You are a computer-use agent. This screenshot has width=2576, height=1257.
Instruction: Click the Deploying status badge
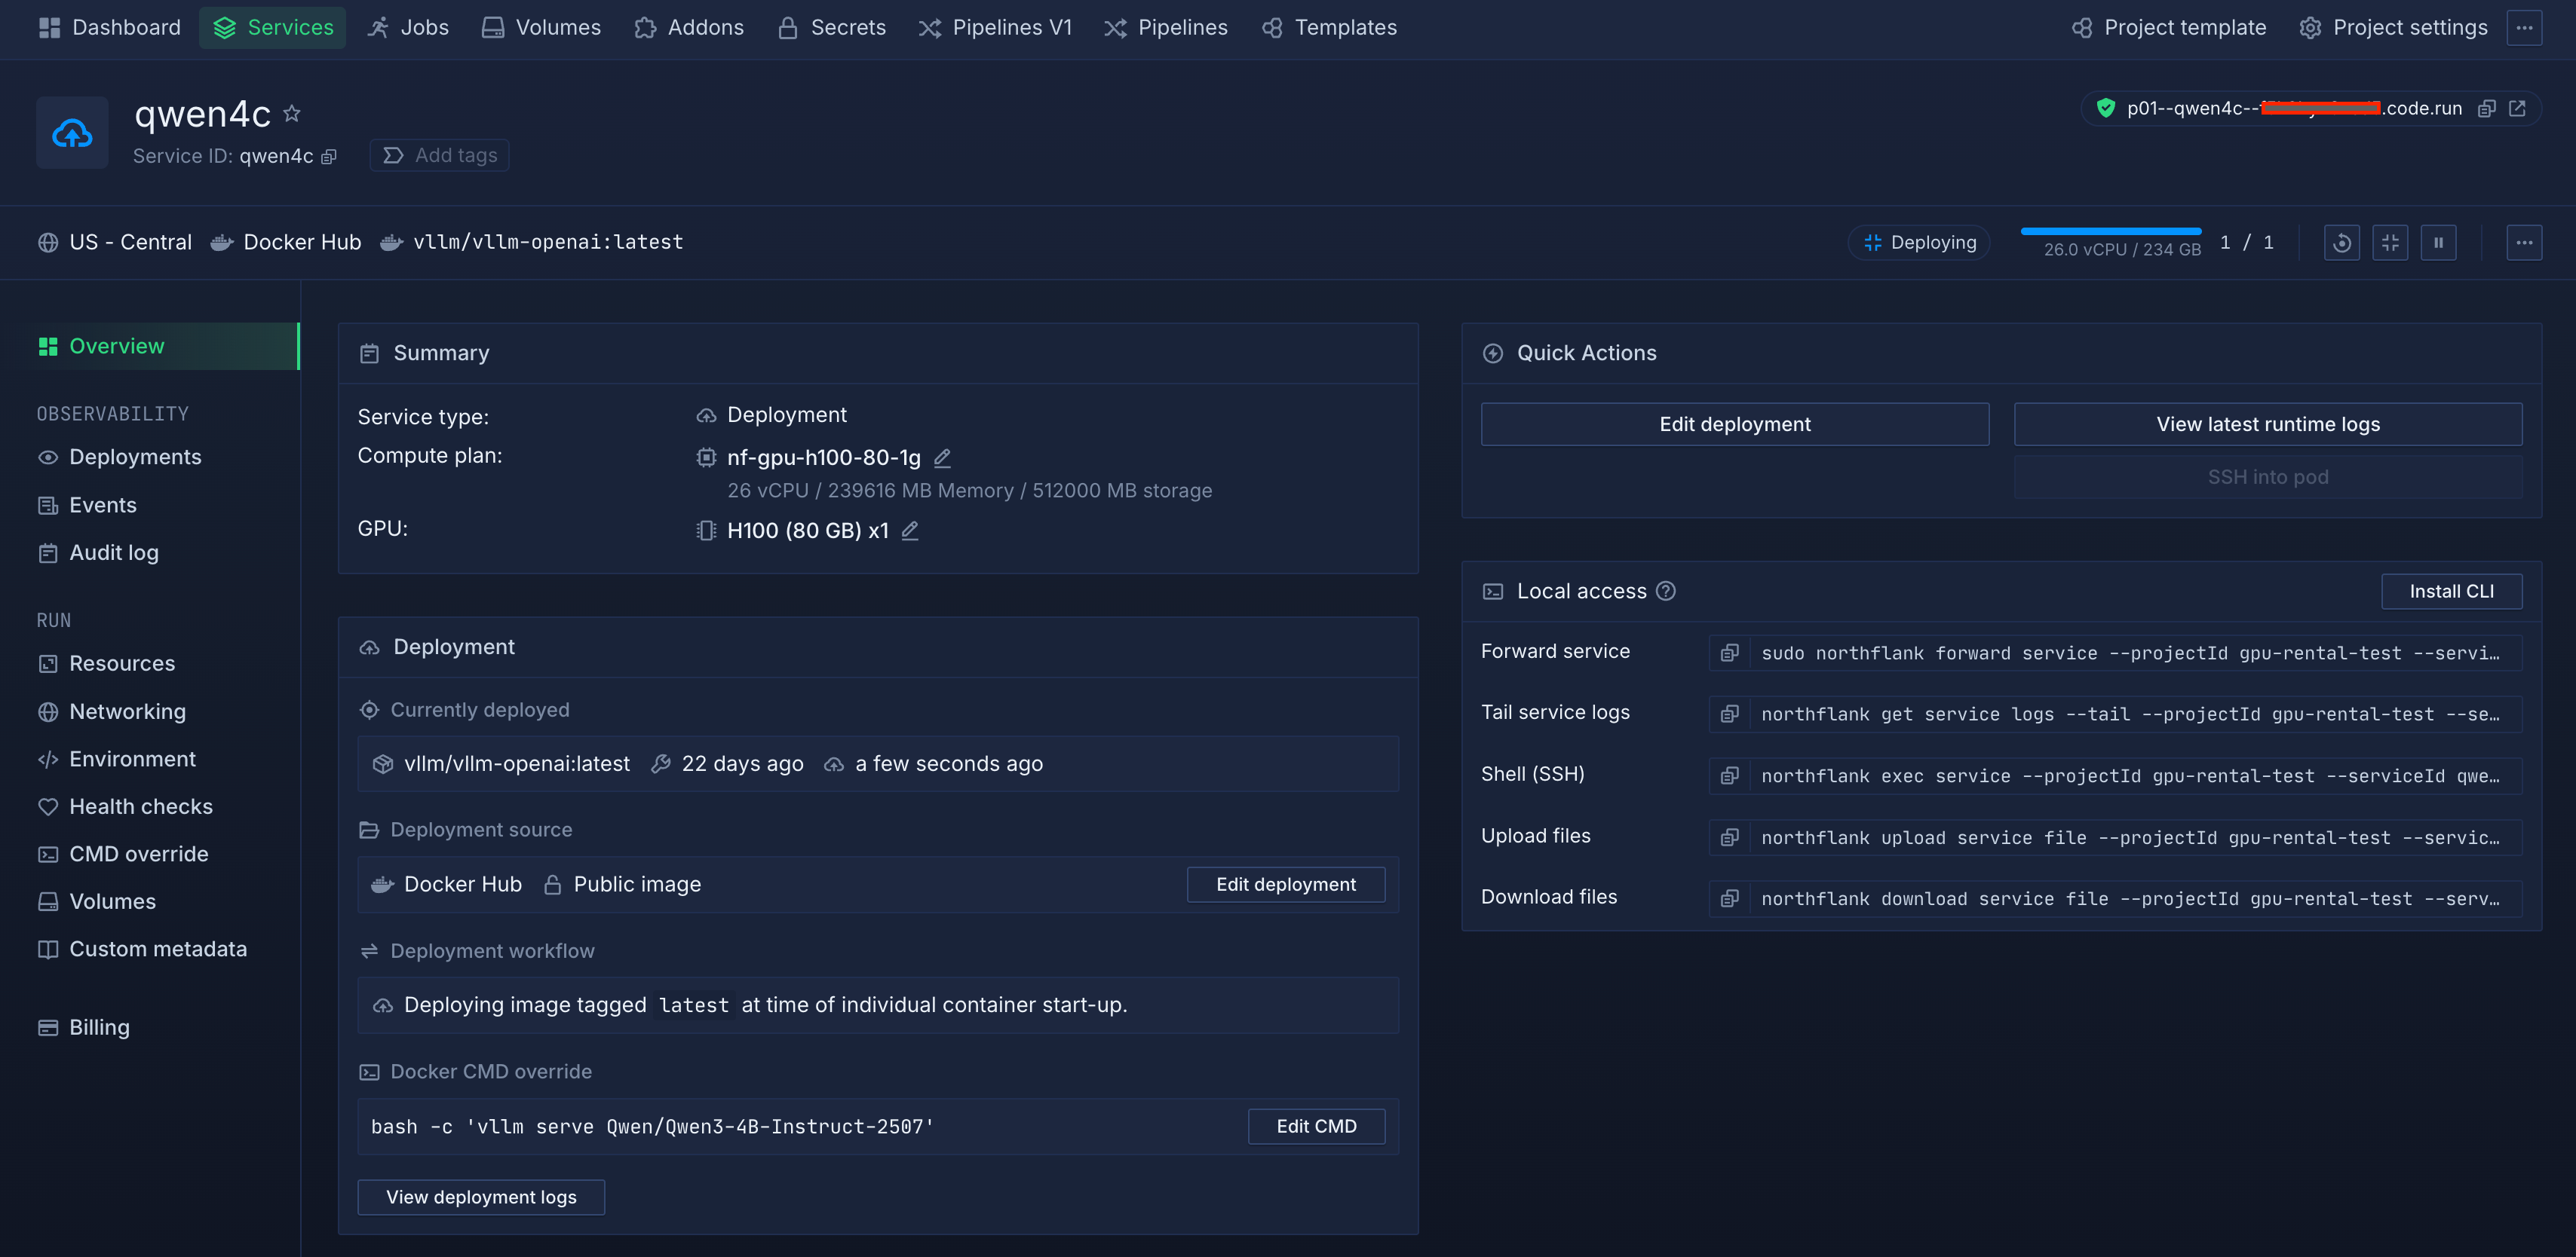pyautogui.click(x=1919, y=243)
